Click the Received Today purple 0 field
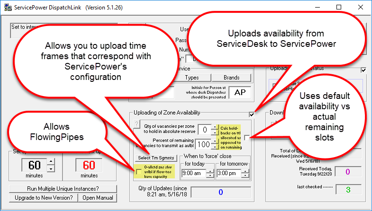This screenshot has height=211, width=372. click(x=348, y=172)
